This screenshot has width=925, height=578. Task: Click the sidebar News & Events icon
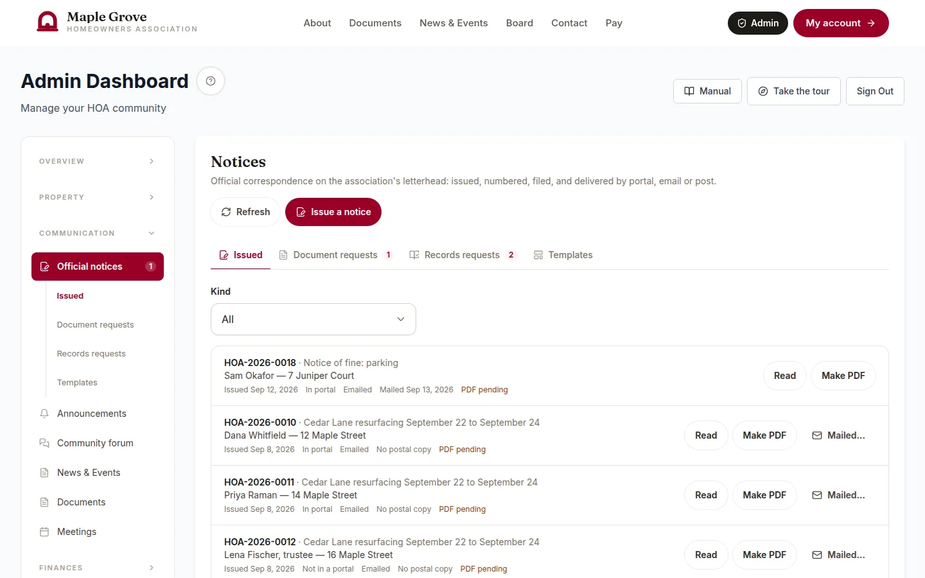44,473
